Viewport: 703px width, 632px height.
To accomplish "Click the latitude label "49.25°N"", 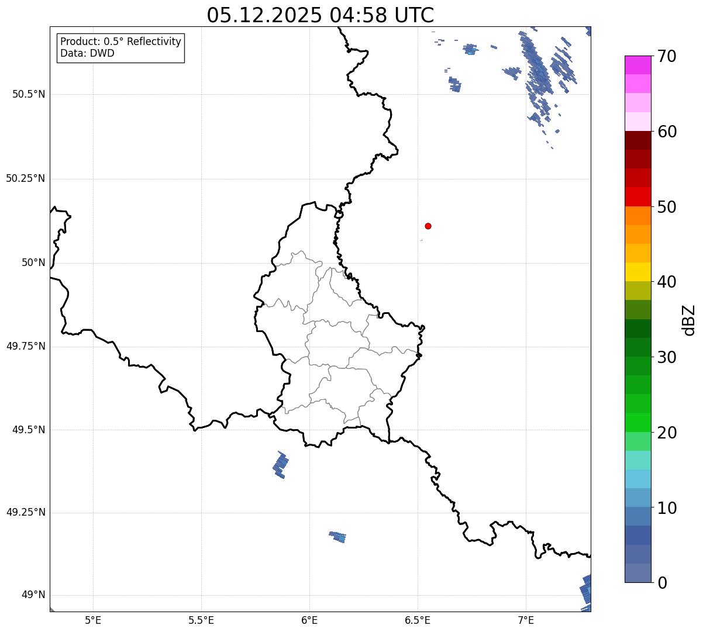I will (26, 513).
